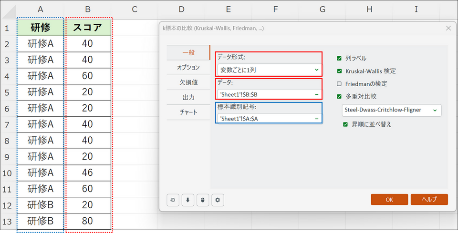Click range selector icon in データ field

(316, 94)
